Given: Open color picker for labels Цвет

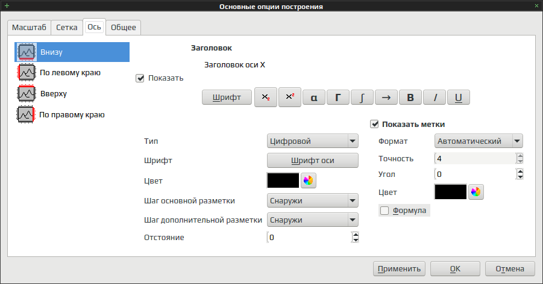Looking at the screenshot, I should click(476, 192).
